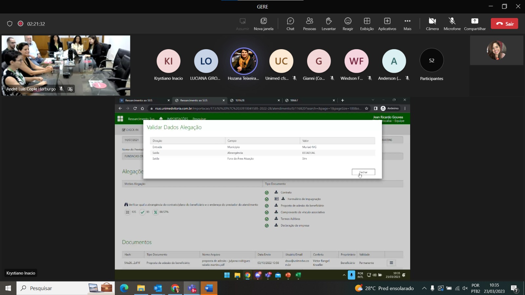Viewport: 525px width, 295px height.
Task: Open the Pessoas participants panel
Action: pyautogui.click(x=309, y=24)
